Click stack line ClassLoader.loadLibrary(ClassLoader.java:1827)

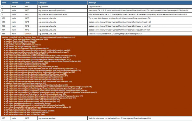[26, 39]
